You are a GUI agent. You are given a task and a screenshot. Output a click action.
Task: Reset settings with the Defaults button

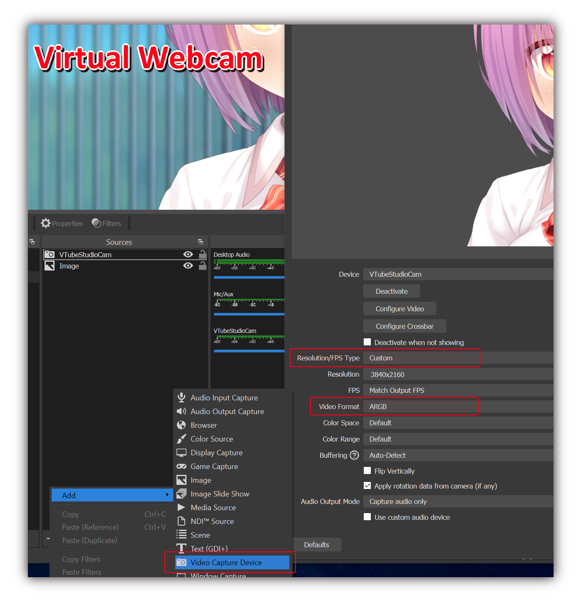point(317,544)
